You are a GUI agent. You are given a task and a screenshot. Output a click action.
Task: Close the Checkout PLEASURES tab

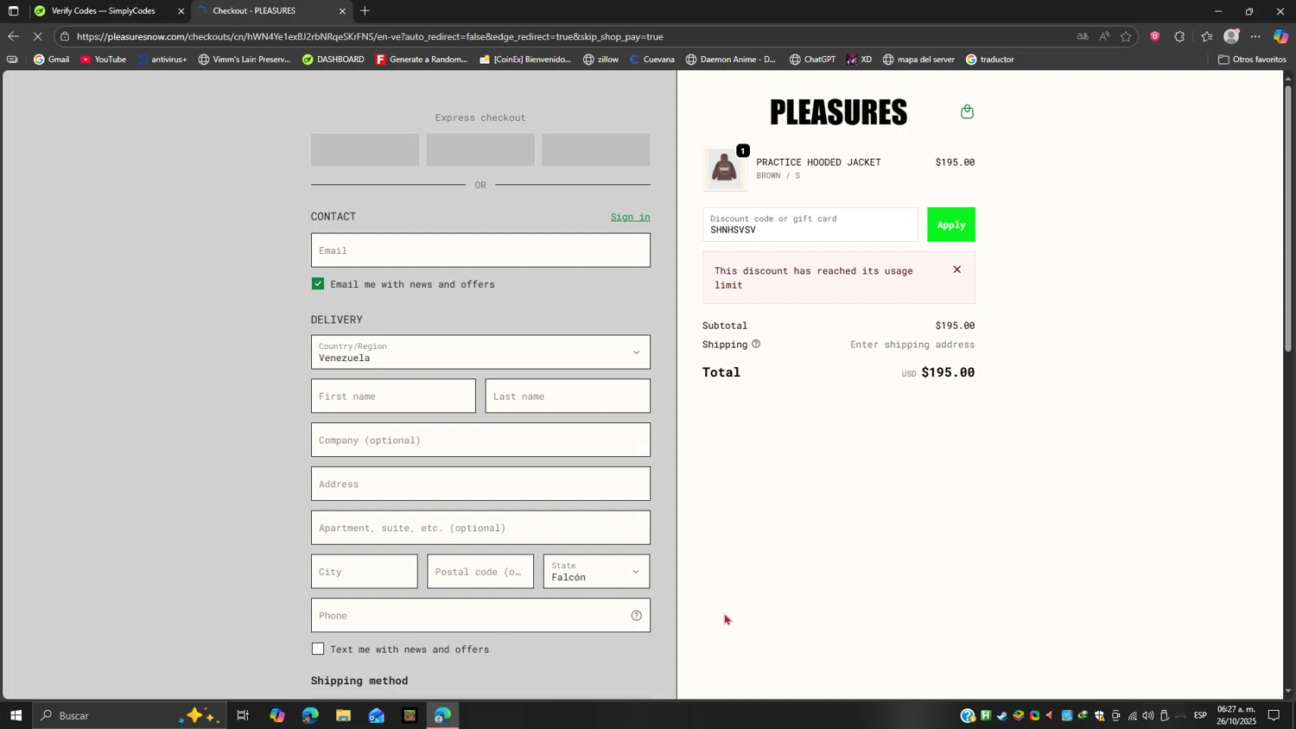342,11
